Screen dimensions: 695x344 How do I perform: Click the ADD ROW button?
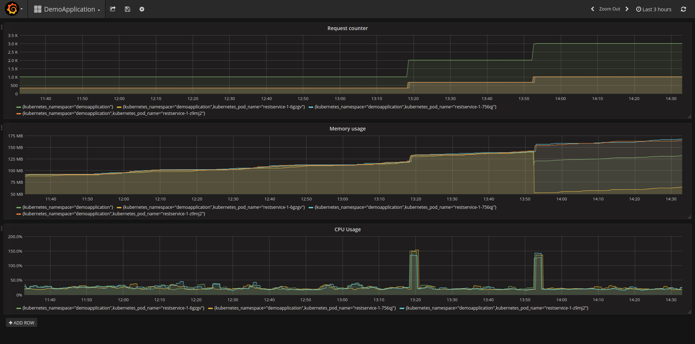(x=21, y=323)
